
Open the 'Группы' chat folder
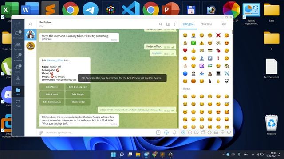tap(18, 46)
